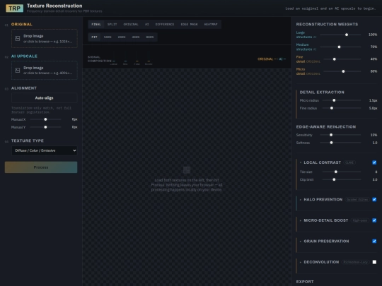Enable the Deconvolution checkbox
This screenshot has width=382, height=286.
coord(374,262)
